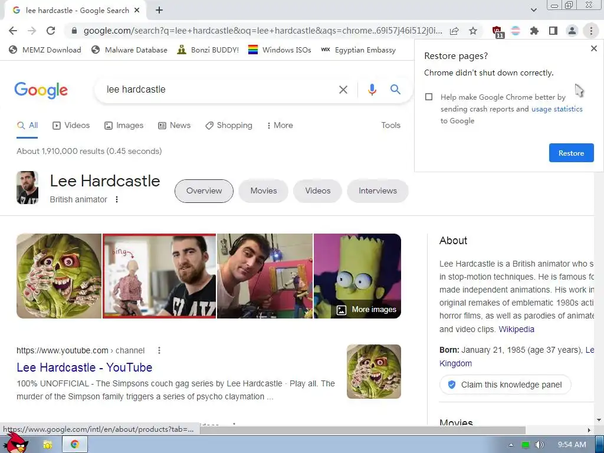
Task: Click the Kingdom birthplace link
Action: click(x=455, y=363)
